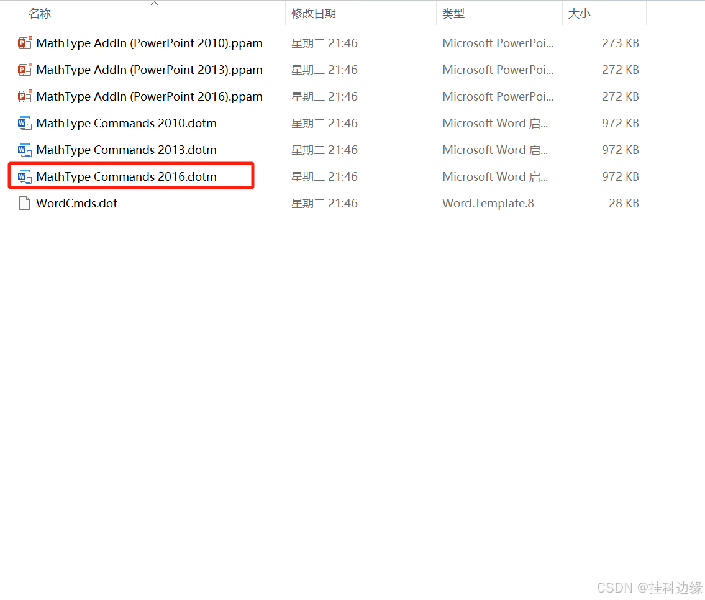Click the sort arrow above 名称
Screen dimensions: 705x600
click(x=154, y=4)
